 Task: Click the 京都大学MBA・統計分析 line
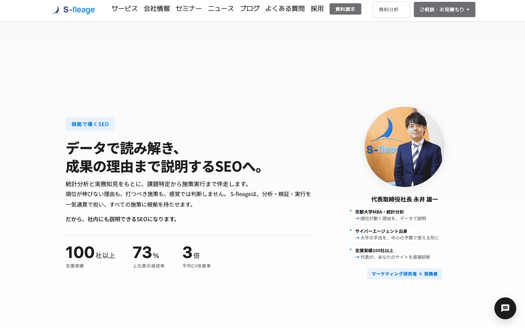pyautogui.click(x=380, y=212)
